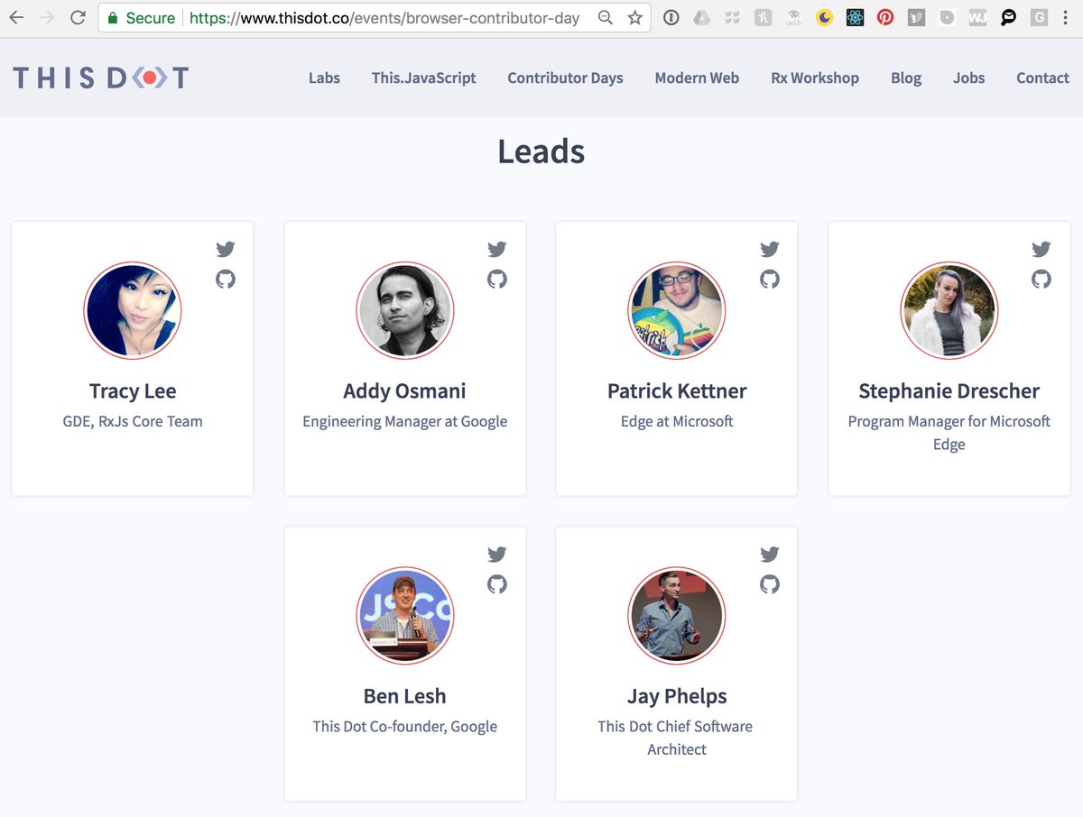Click Tracy Lee's profile photo
This screenshot has height=817, width=1083.
tap(133, 310)
